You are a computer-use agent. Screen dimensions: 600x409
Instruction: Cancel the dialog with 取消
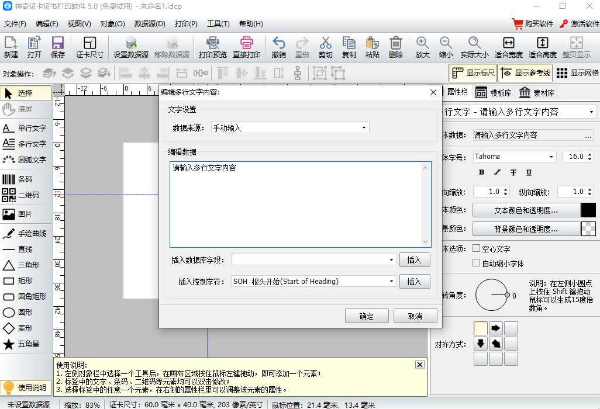(x=415, y=316)
